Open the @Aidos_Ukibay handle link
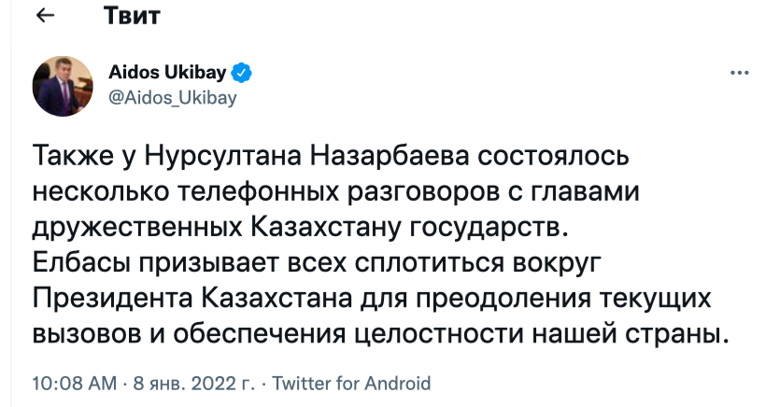This screenshot has width=765, height=407. (174, 96)
